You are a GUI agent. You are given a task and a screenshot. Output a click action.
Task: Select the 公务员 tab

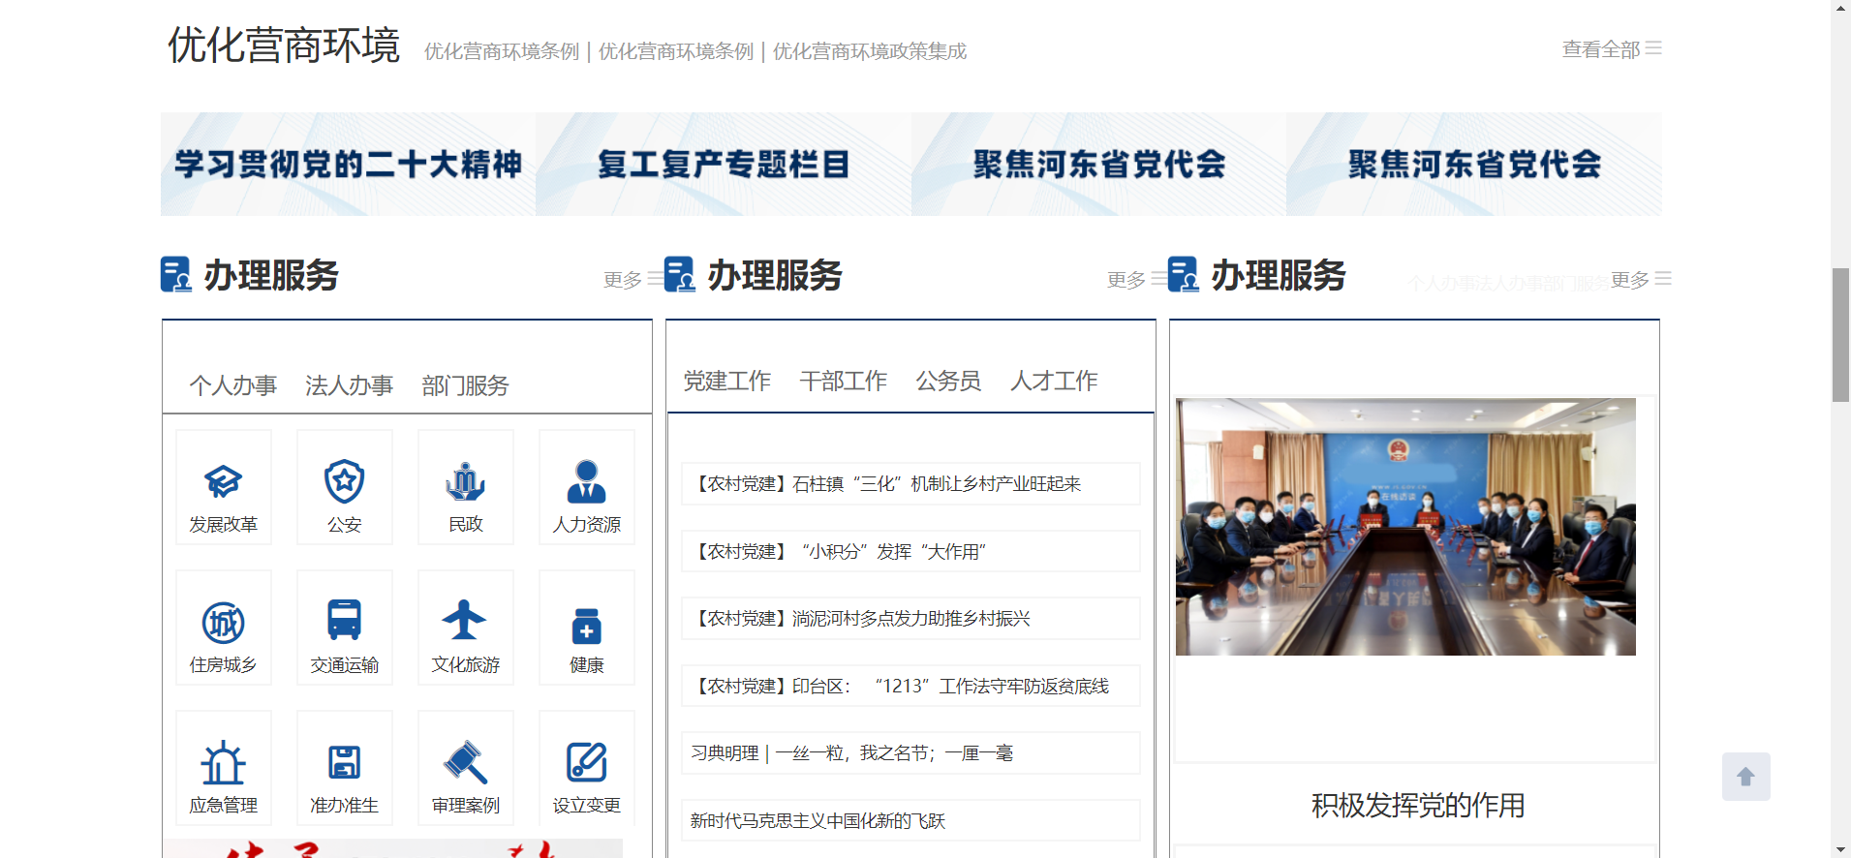[x=949, y=381]
